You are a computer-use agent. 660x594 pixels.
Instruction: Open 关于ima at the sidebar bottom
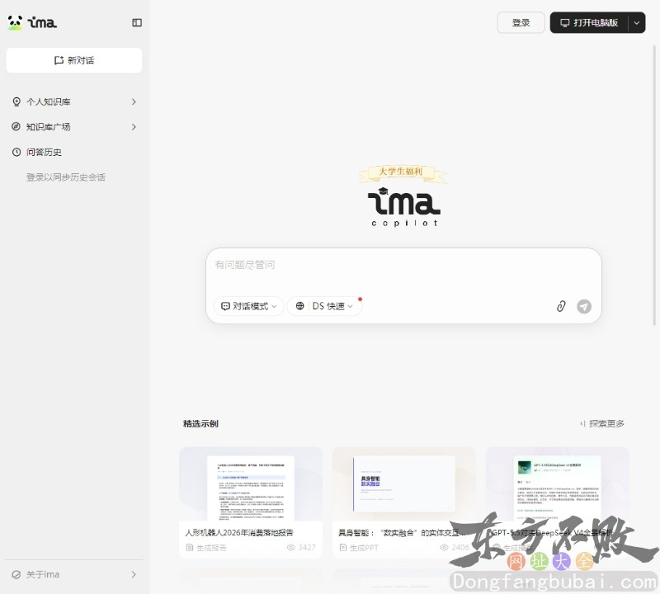pos(74,575)
